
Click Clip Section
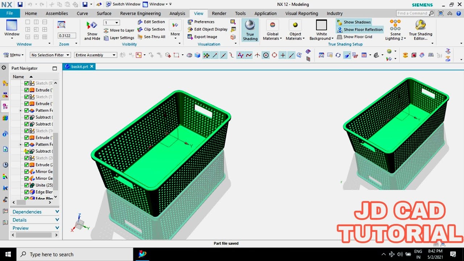pos(151,29)
